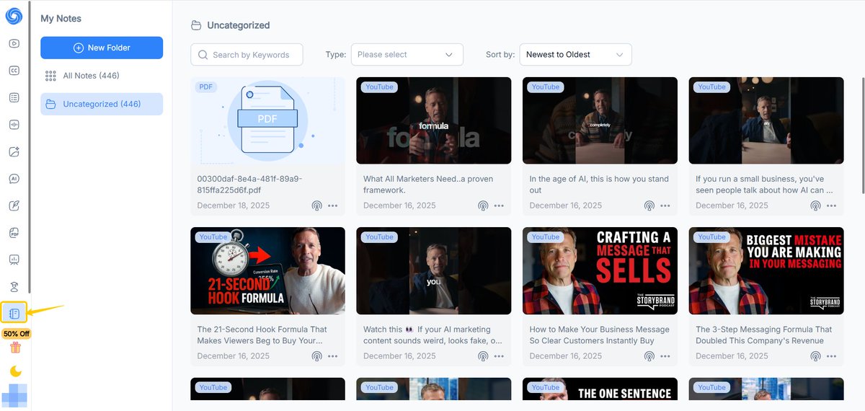Screen dimensions: 865x411
Task: Create a New Folder
Action: [x=102, y=48]
